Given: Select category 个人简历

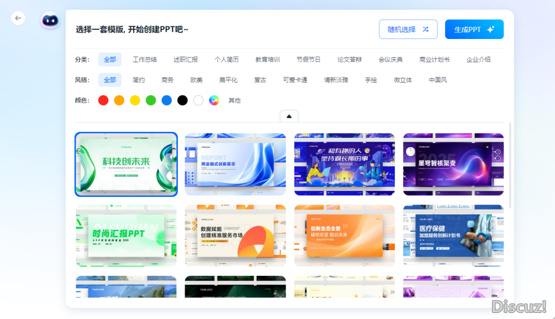Looking at the screenshot, I should coord(227,59).
